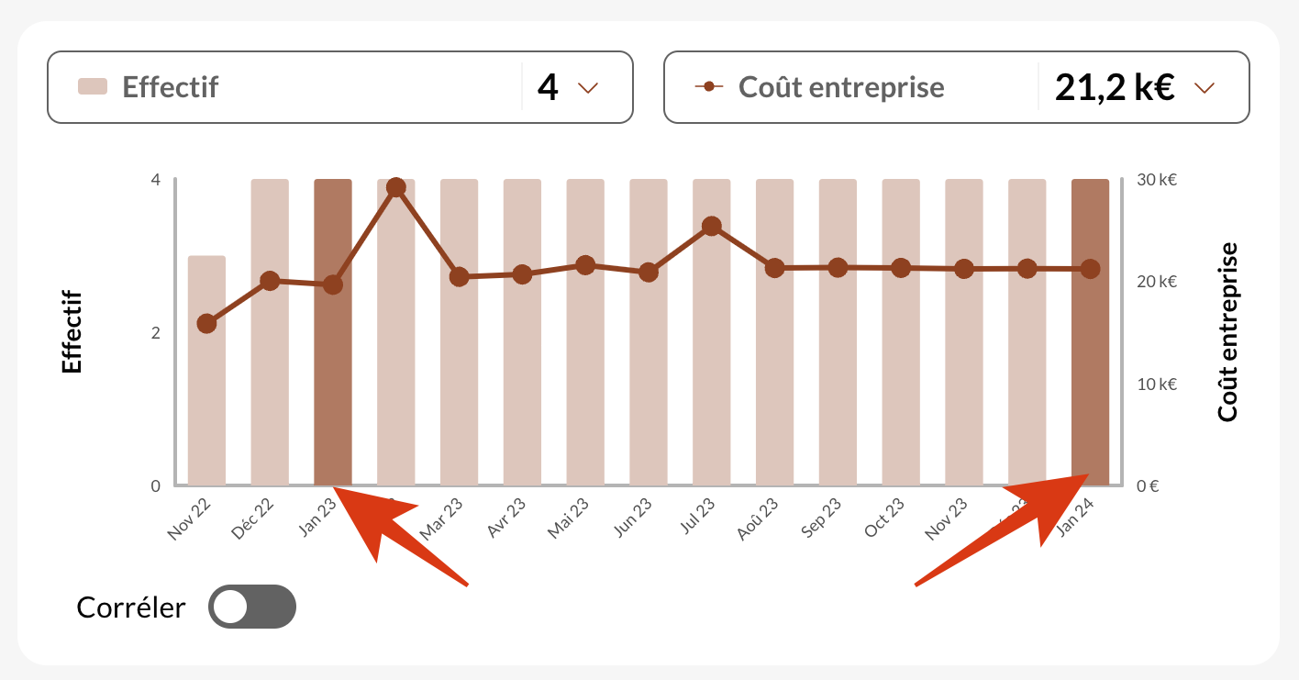
Task: Open the Effectif selector box
Action: (339, 87)
